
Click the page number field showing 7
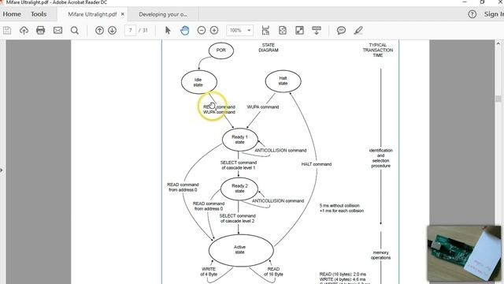[x=130, y=30]
